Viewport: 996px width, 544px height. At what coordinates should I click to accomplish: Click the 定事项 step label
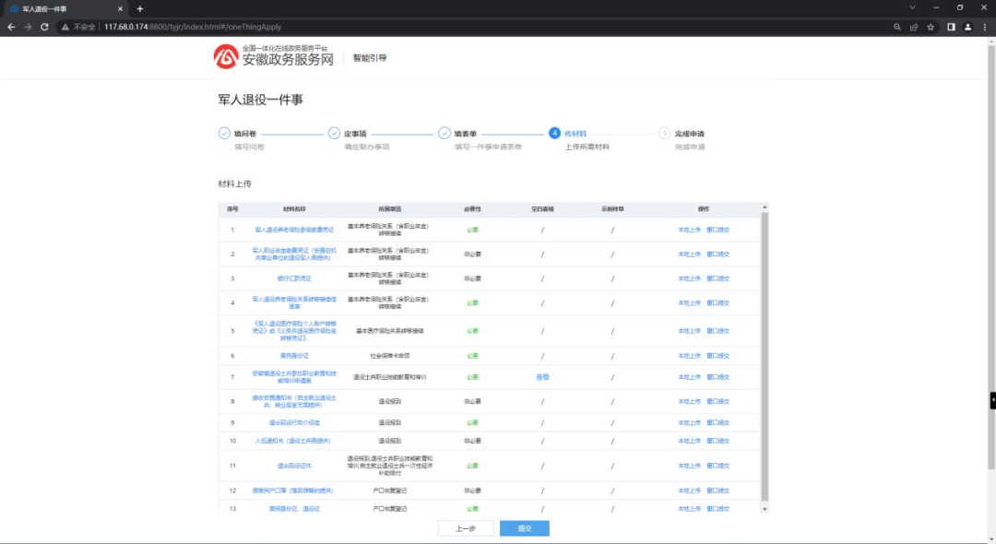(355, 134)
